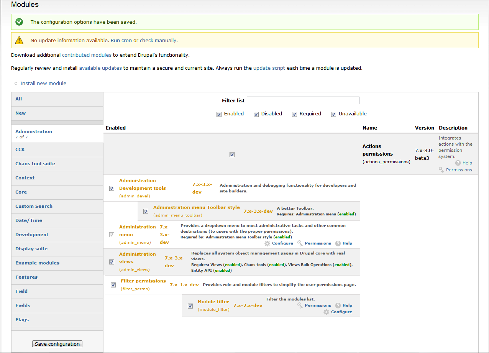Click the Administration views module name
Screen dimensions: 489x353
click(x=138, y=258)
